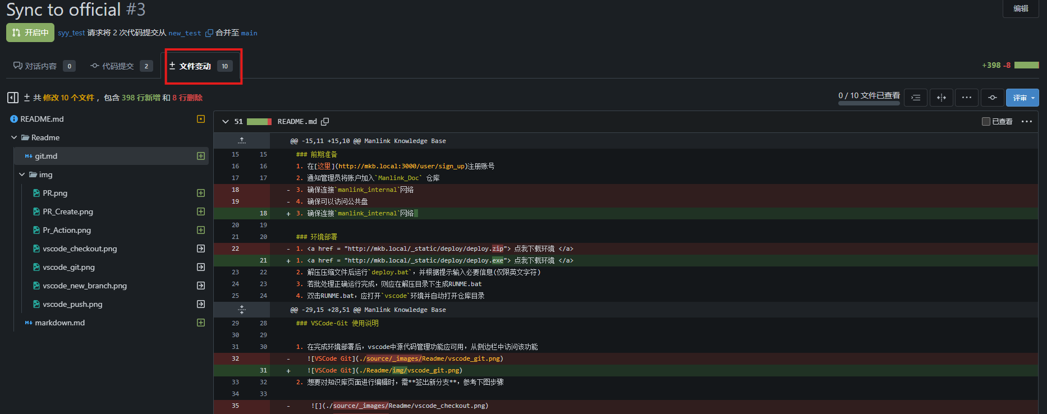Select vscode_git.png in the file tree
Image resolution: width=1047 pixels, height=414 pixels.
(x=68, y=267)
